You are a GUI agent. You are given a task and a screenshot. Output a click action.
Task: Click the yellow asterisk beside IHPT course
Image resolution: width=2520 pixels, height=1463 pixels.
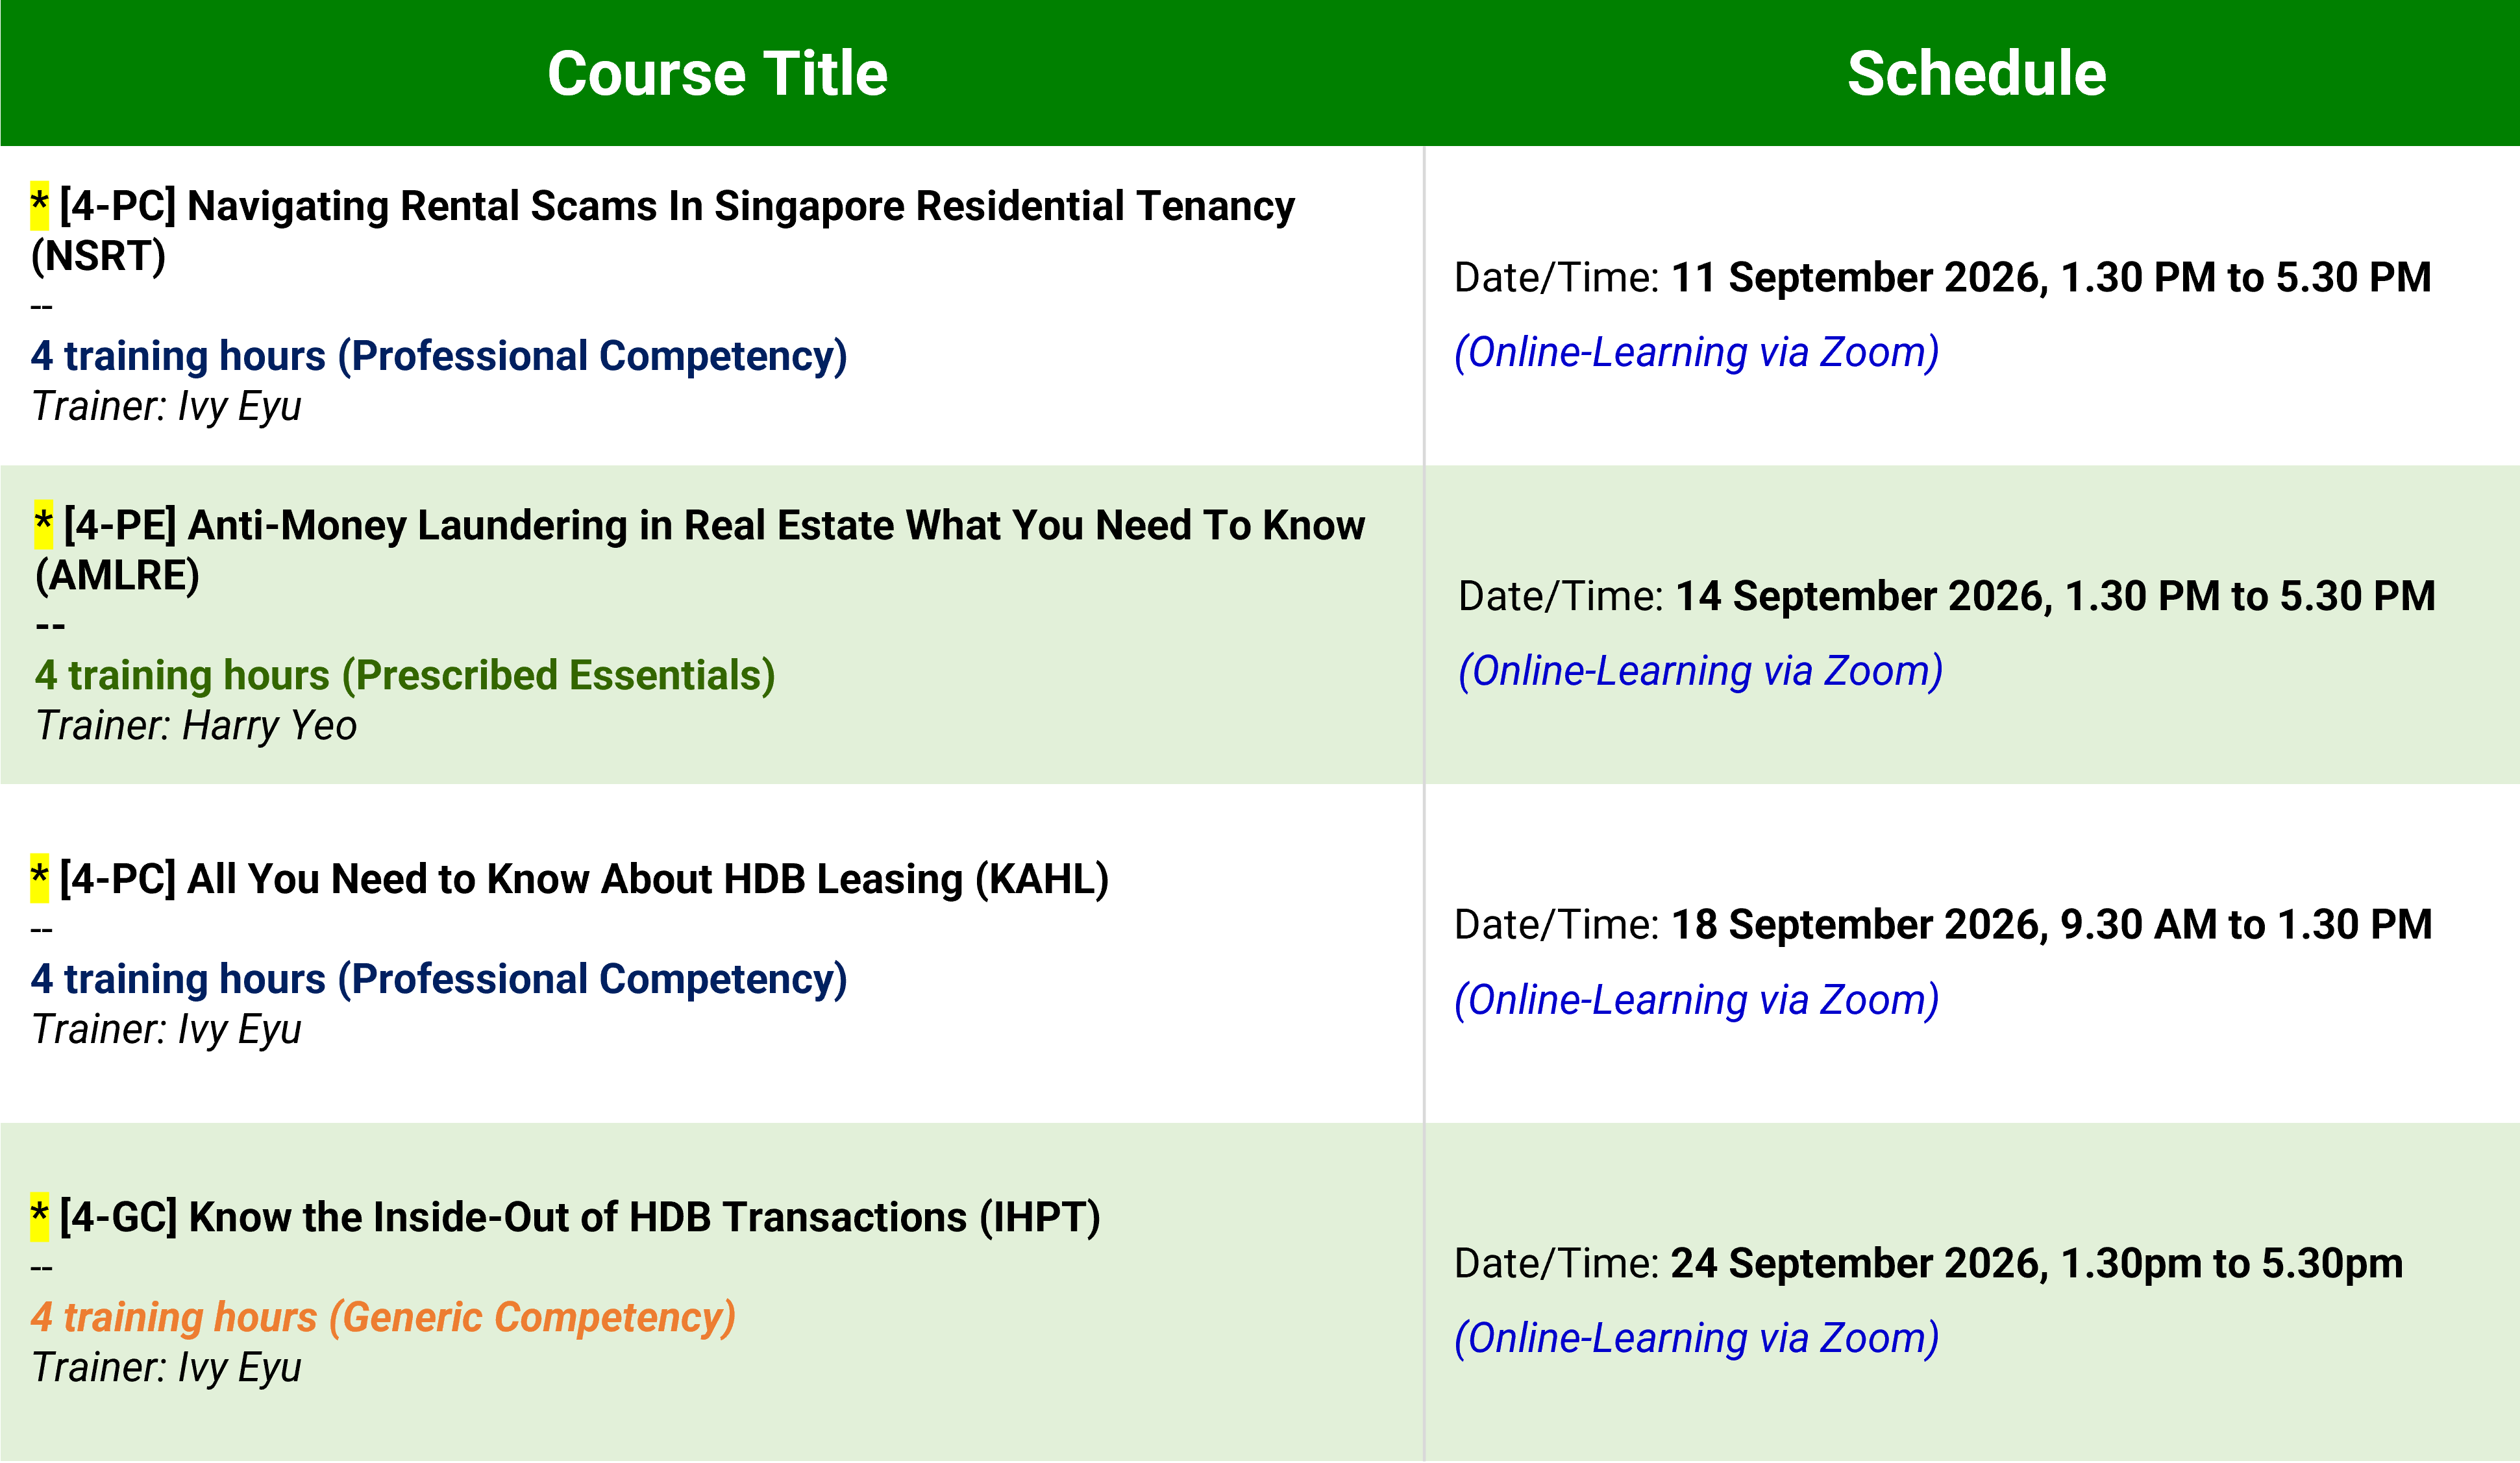click(x=40, y=1217)
